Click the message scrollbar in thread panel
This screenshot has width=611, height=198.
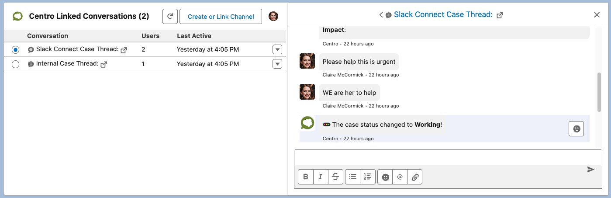coord(599,92)
